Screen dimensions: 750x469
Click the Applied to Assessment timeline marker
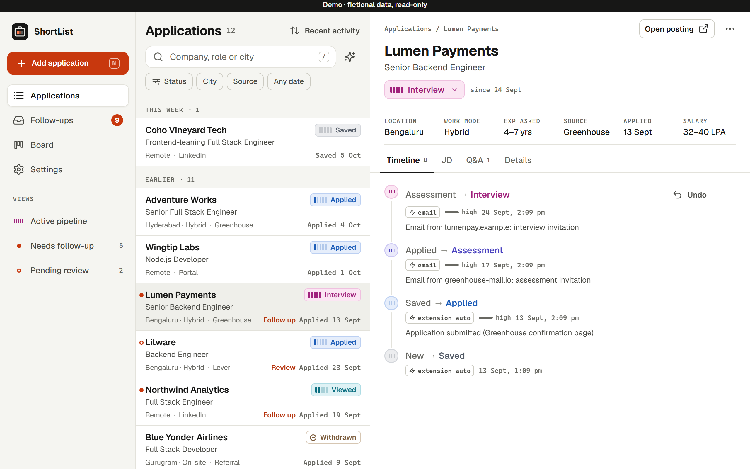pyautogui.click(x=391, y=250)
